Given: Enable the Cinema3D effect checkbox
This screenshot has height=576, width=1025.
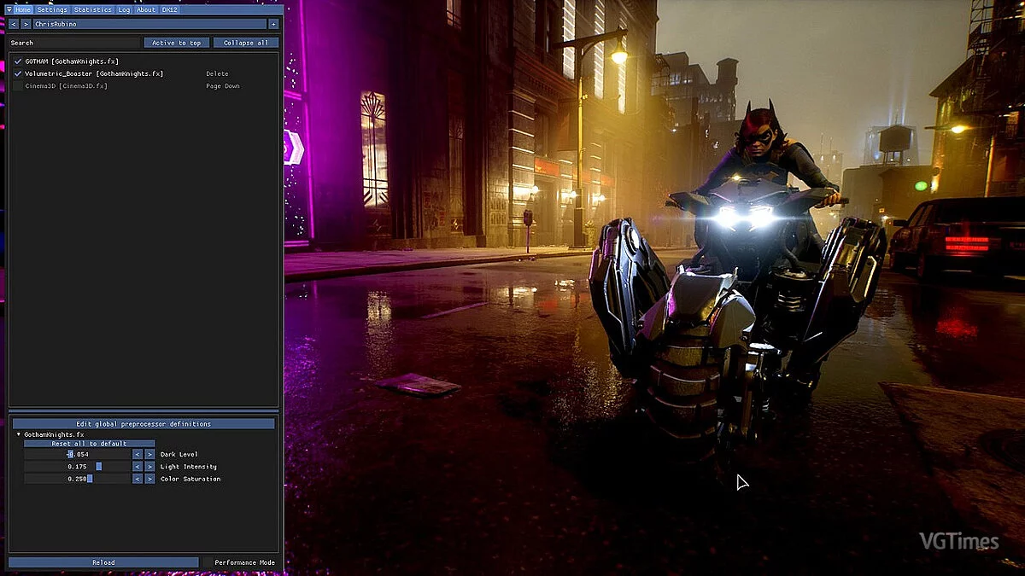Looking at the screenshot, I should [x=18, y=86].
